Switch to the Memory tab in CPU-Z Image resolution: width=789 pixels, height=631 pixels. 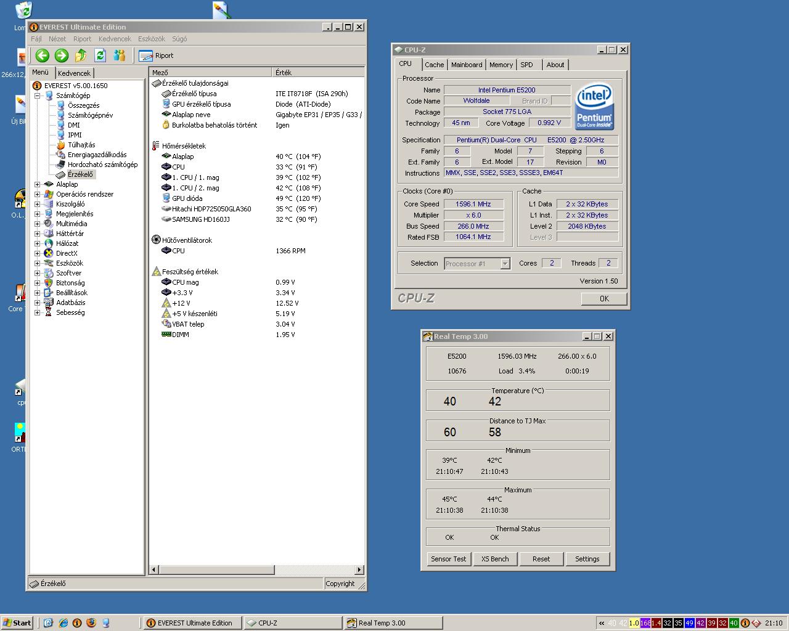point(501,65)
